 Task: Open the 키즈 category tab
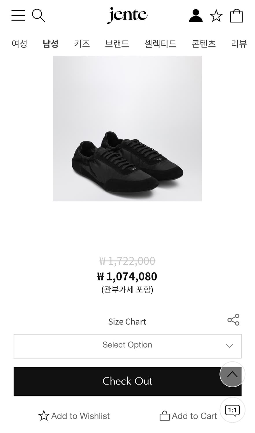[x=82, y=44]
